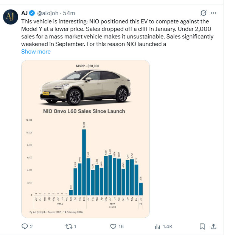Open the share post menu
Viewport: 227px width, 235px height.
tap(213, 226)
